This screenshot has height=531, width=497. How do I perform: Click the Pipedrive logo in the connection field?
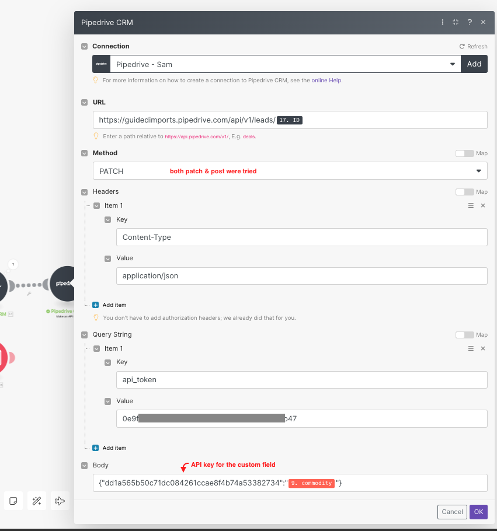(101, 64)
